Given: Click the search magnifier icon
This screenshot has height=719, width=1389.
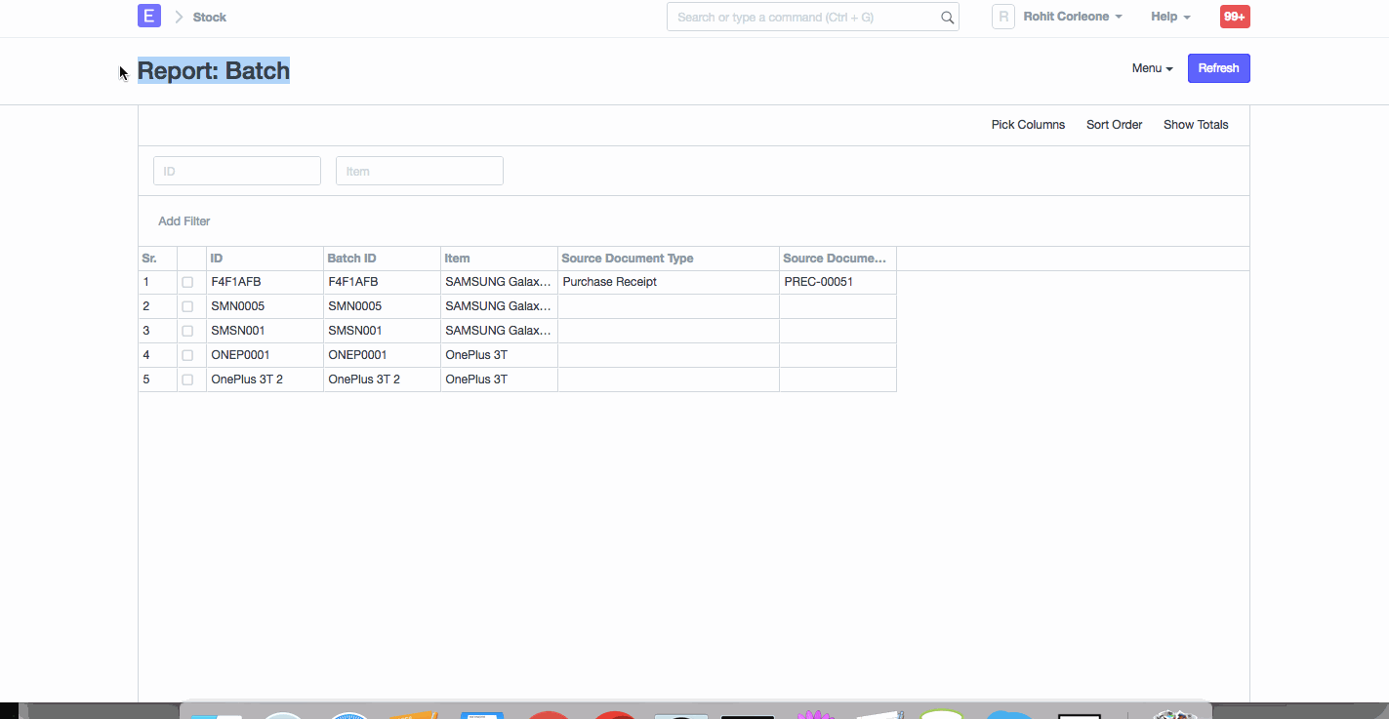Looking at the screenshot, I should (x=945, y=17).
